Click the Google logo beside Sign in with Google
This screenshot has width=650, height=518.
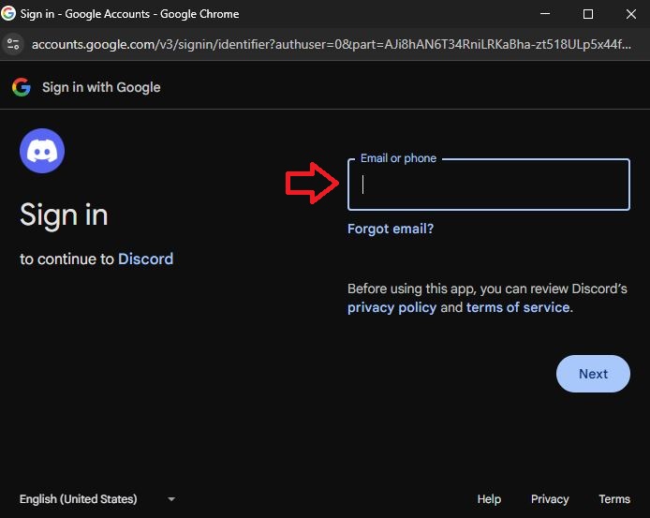[x=22, y=87]
